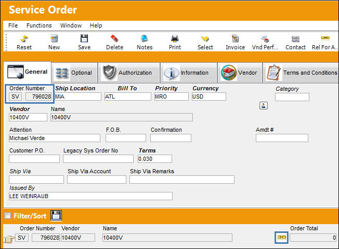Click the Issued By field LEE WEINRAUB
The height and width of the screenshot is (249, 339).
[x=90, y=196]
